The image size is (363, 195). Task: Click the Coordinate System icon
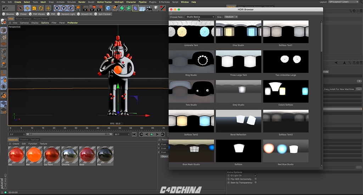tap(78, 8)
